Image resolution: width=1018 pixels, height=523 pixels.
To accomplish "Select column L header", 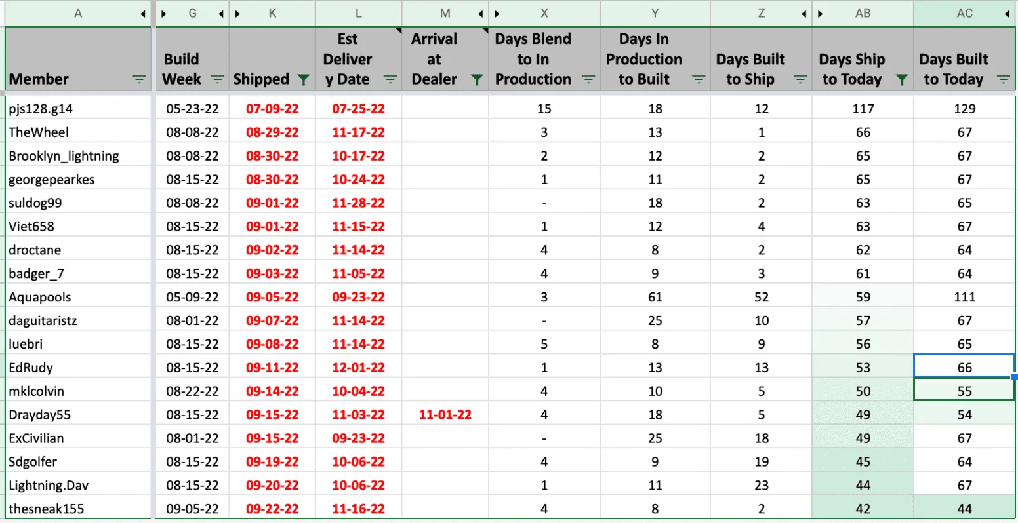I will click(358, 13).
